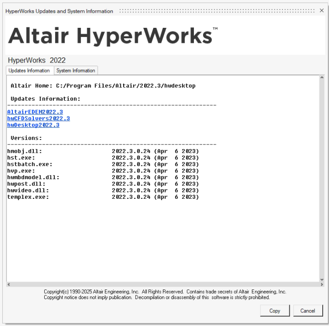Click the copyright notice text

165,295
